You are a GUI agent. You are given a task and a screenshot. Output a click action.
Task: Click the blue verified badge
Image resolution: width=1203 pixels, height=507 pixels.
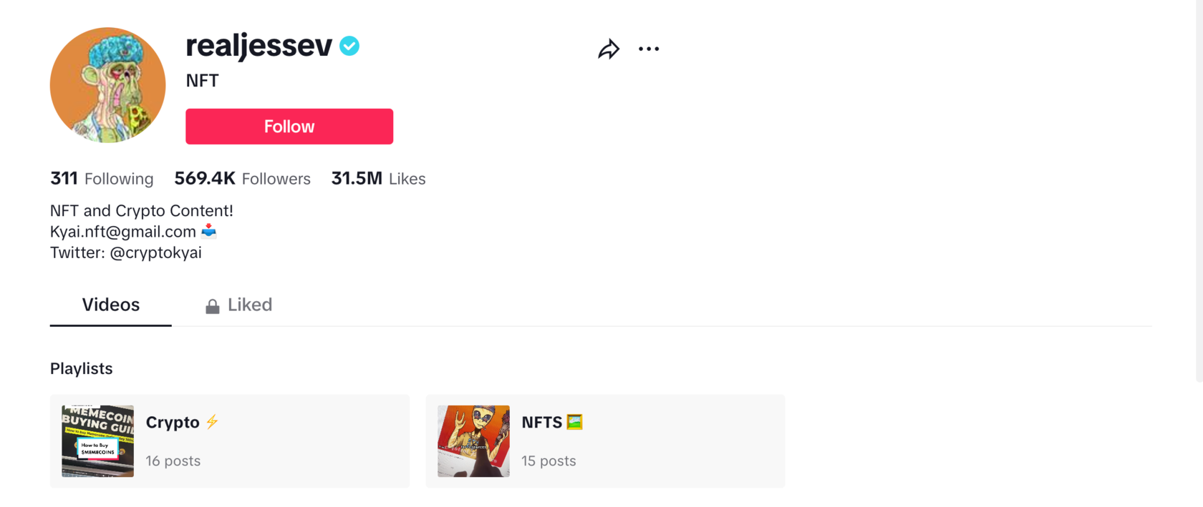pyautogui.click(x=349, y=46)
